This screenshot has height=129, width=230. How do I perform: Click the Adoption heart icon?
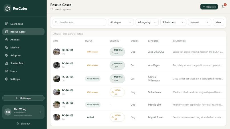coord(7,55)
